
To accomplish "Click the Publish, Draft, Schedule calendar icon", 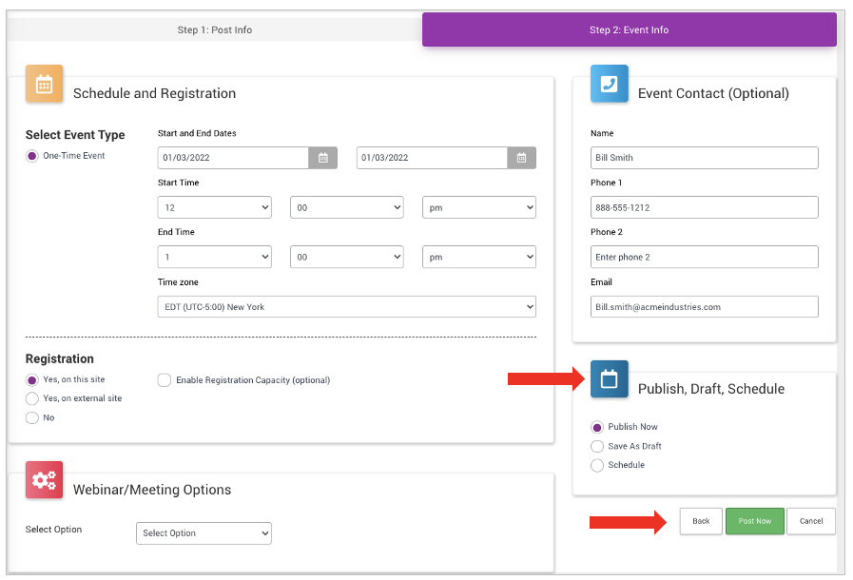I will coord(609,379).
